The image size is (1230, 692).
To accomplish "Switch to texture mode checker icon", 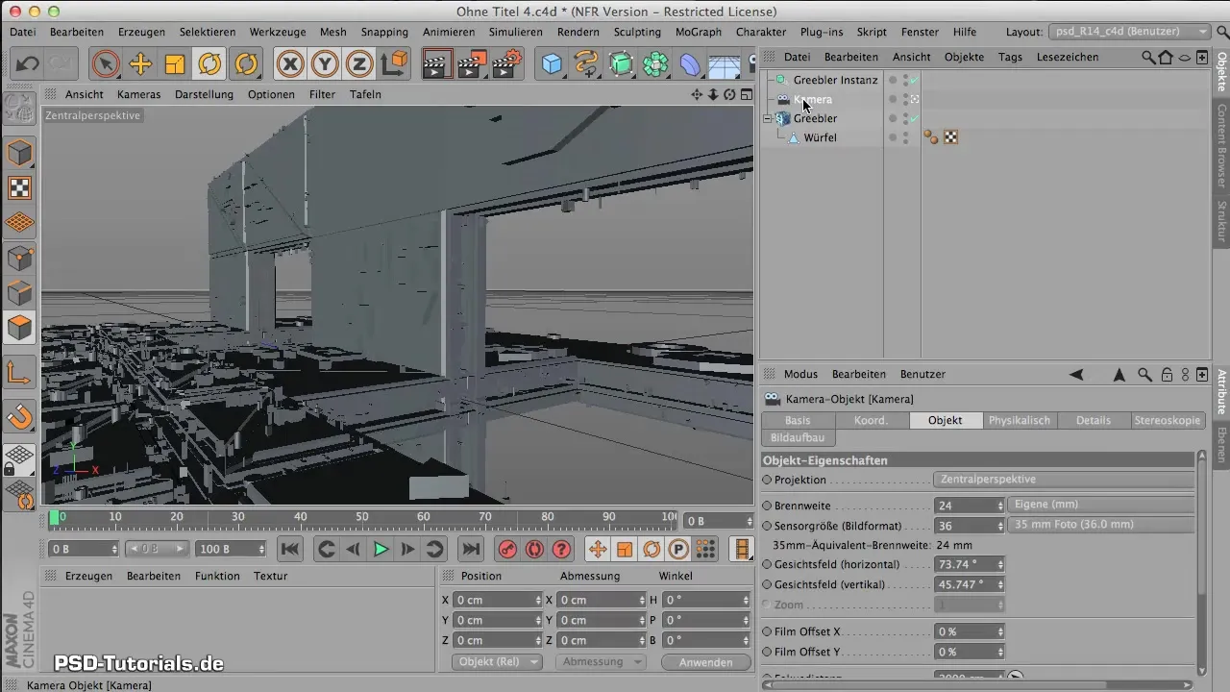I will [20, 188].
